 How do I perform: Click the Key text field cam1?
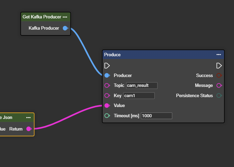(x=139, y=96)
